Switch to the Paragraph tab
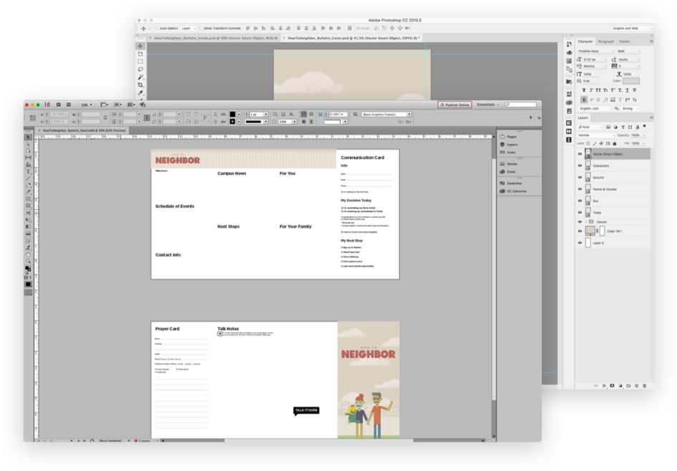The image size is (677, 471). tap(605, 42)
